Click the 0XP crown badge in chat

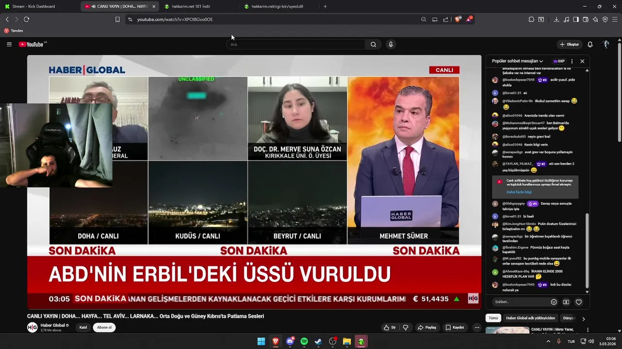pyautogui.click(x=558, y=61)
